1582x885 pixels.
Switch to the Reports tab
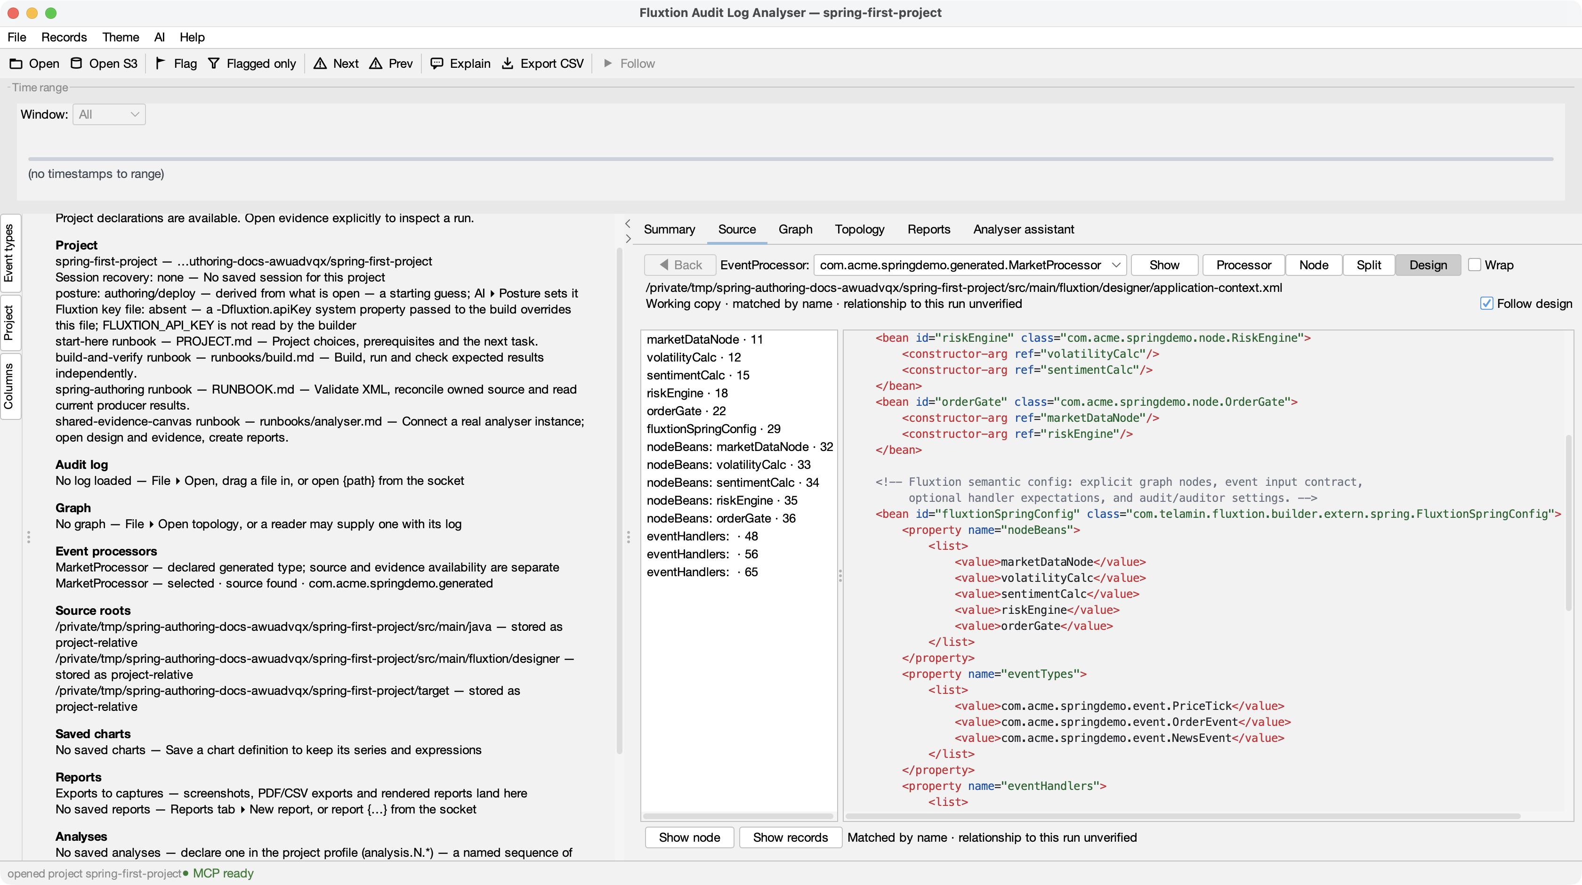point(928,229)
